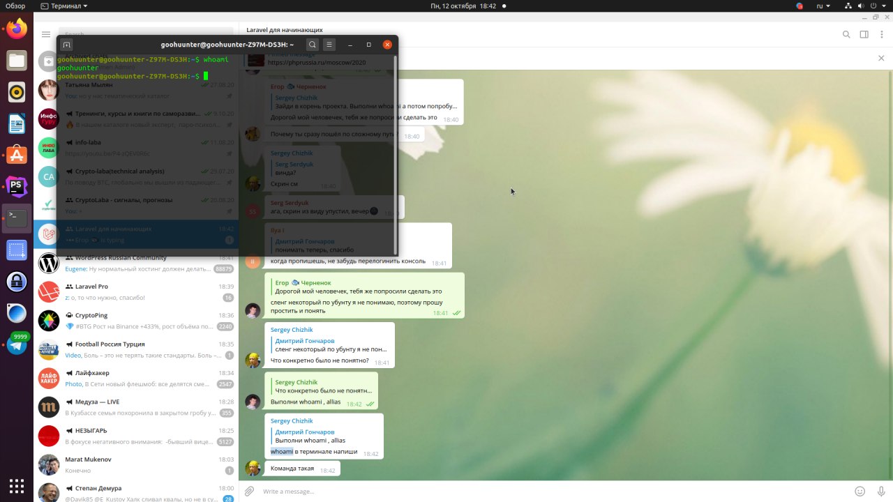Expand the system menu arrow in top bar
The image size is (893, 502).
click(885, 6)
